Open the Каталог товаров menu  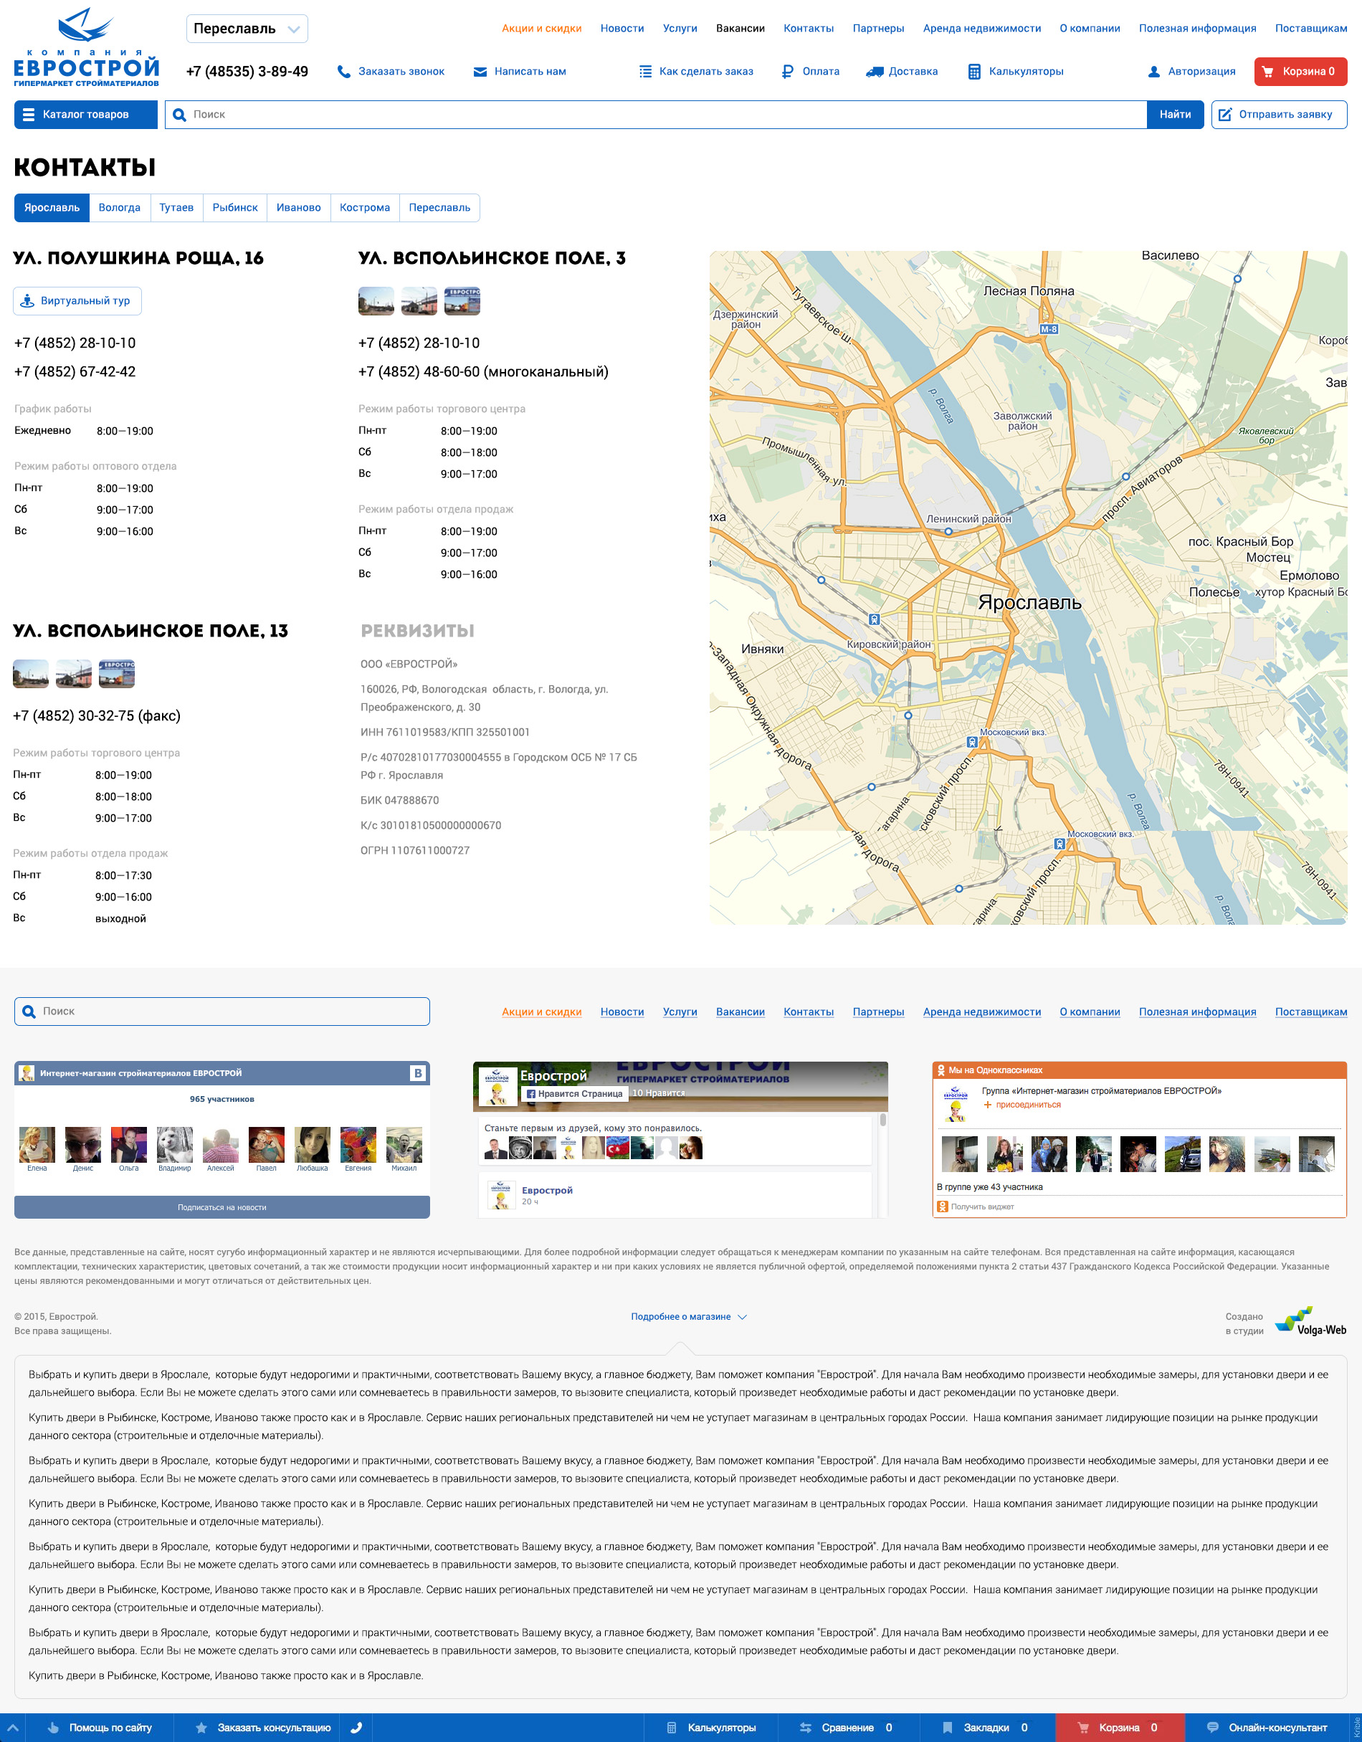coord(86,114)
